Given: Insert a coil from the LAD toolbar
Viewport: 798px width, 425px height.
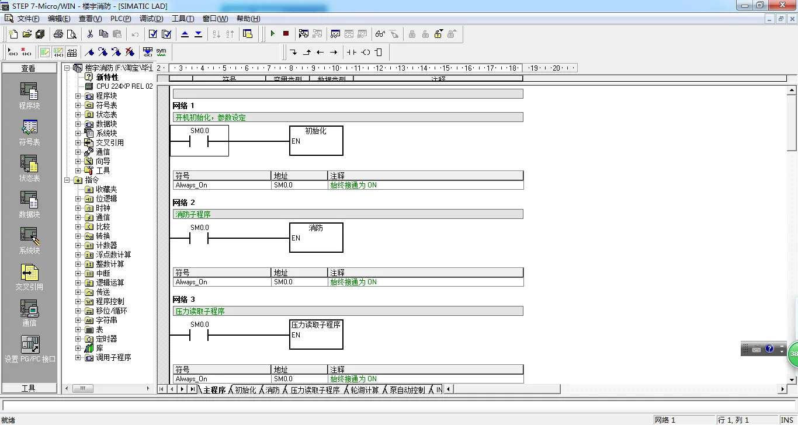Looking at the screenshot, I should (x=366, y=52).
